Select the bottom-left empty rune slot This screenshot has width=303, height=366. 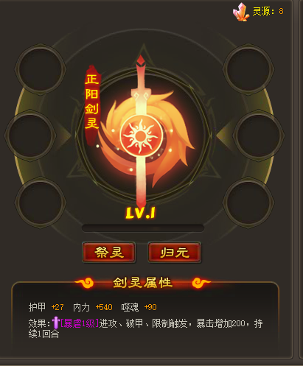click(x=40, y=202)
